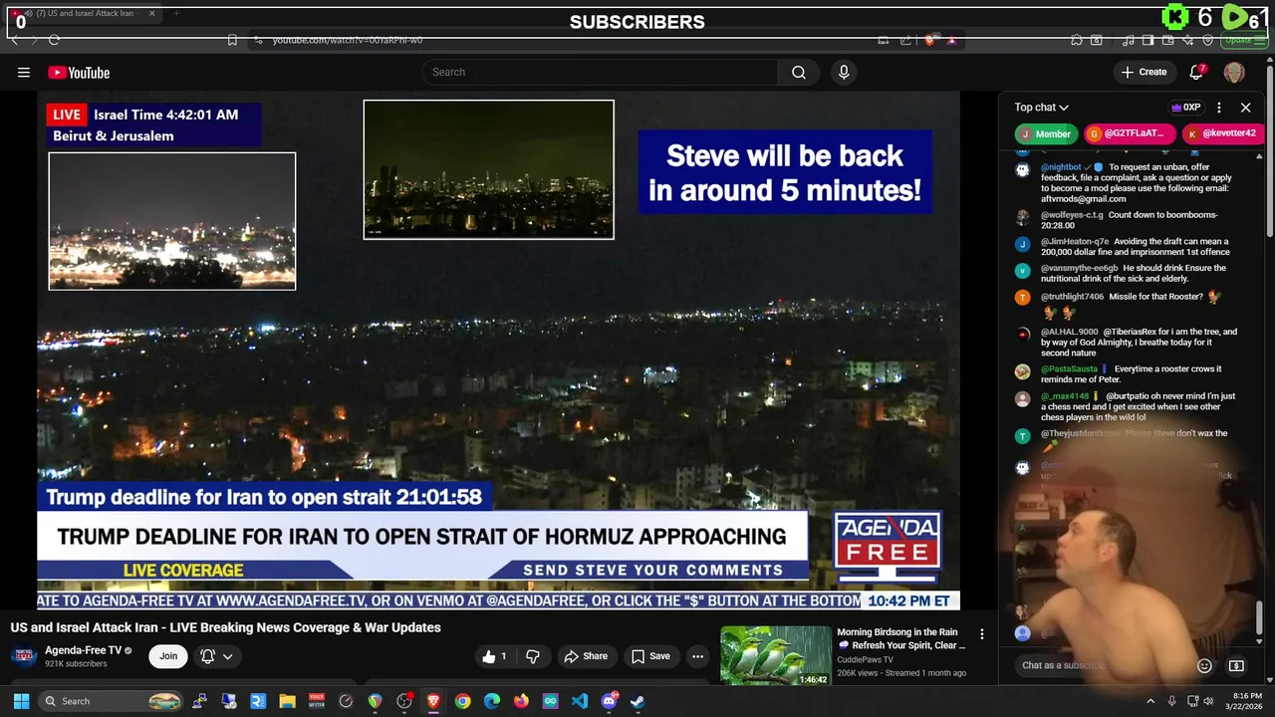
Task: Reload the page in the browser
Action: tap(54, 40)
